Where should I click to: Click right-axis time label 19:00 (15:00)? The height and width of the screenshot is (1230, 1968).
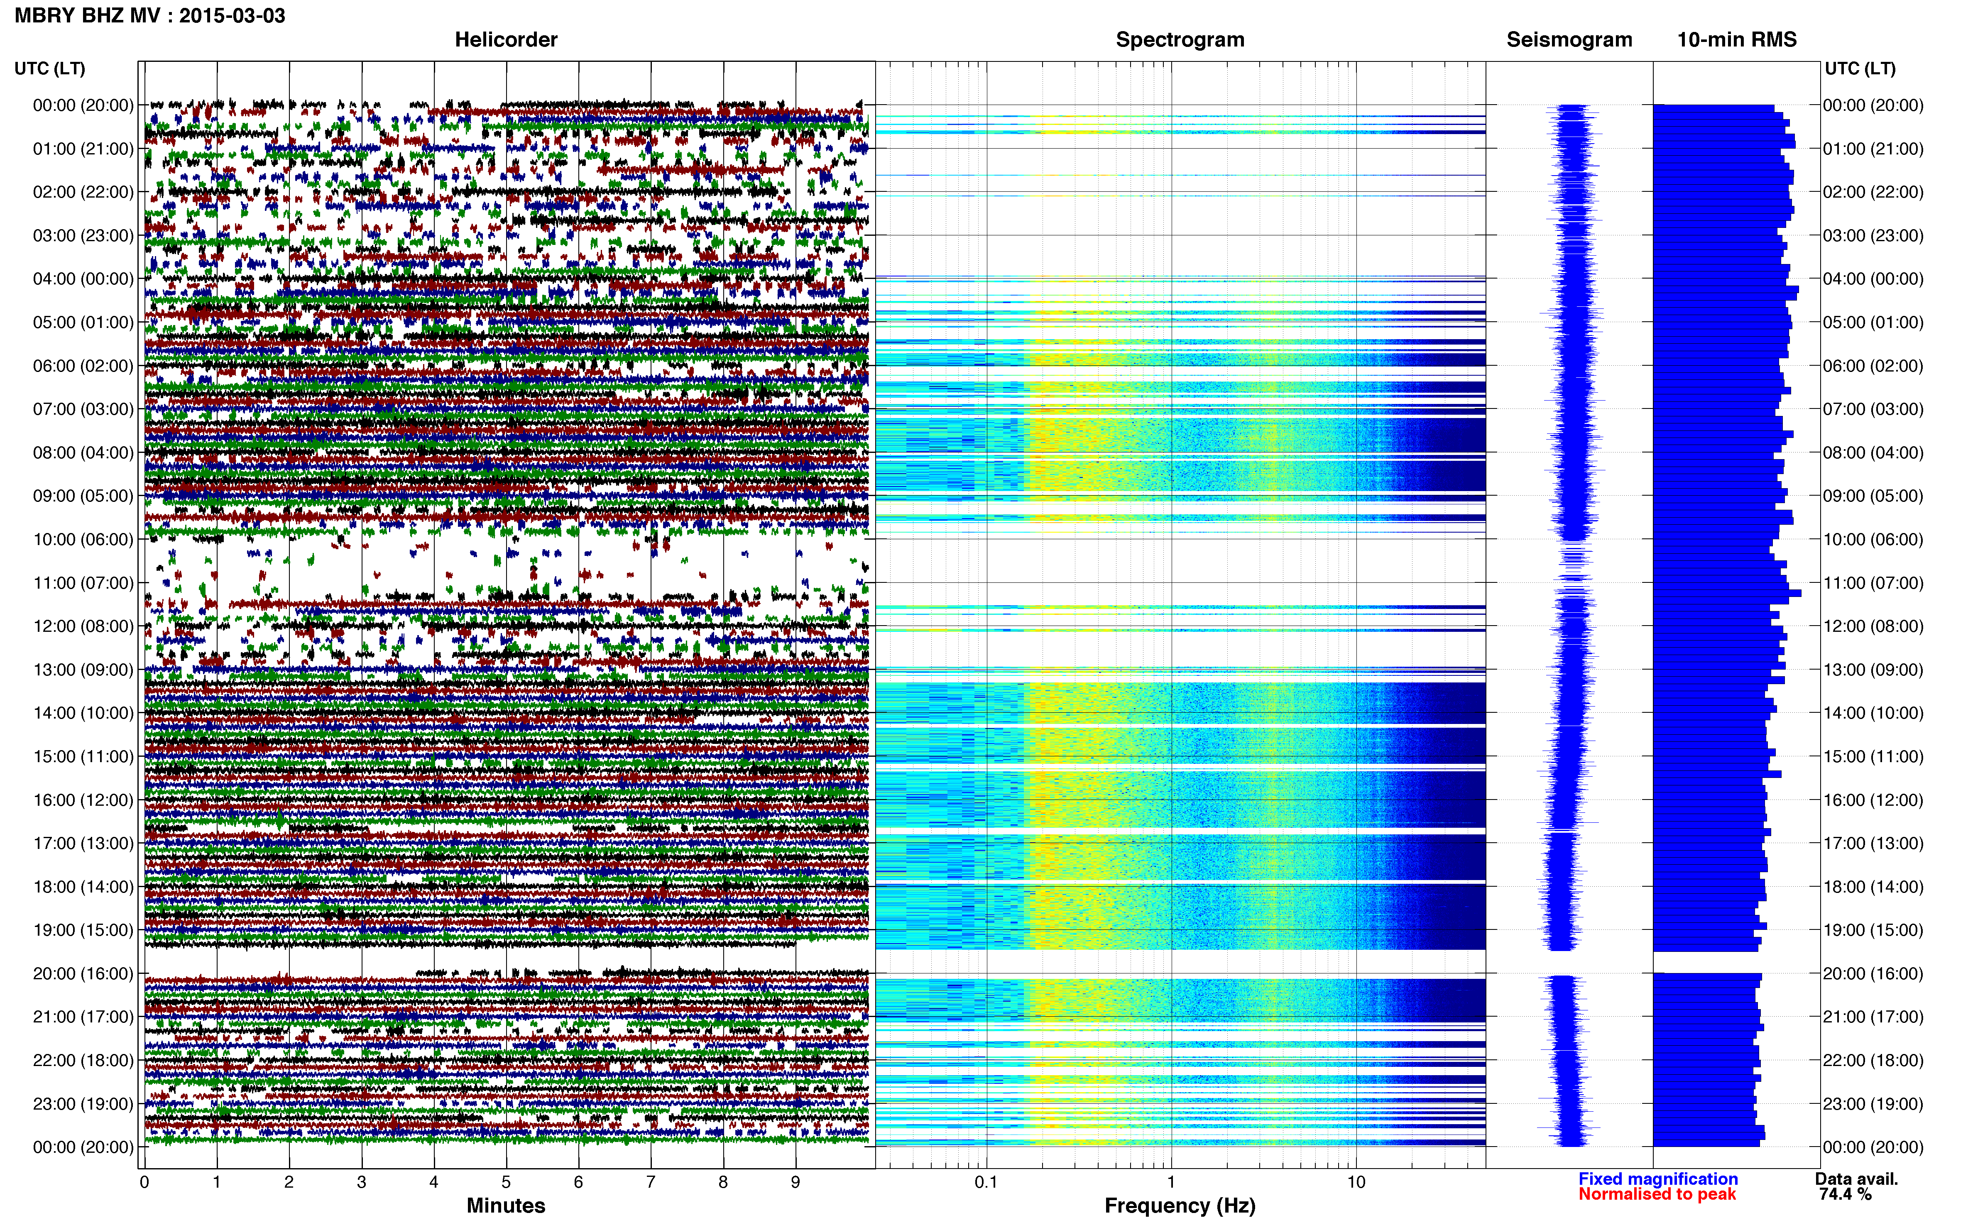point(1873,931)
